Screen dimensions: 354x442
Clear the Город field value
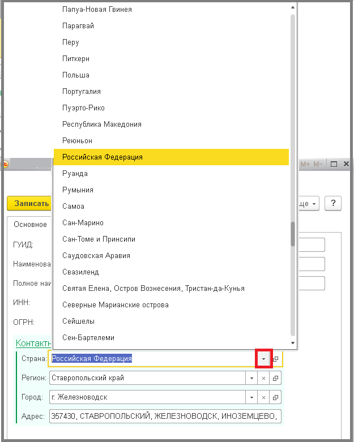263,397
